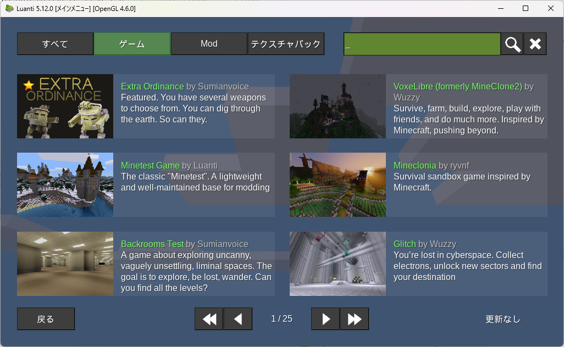The width and height of the screenshot is (564, 347).
Task: Select the ゲーム tab
Action: point(132,44)
